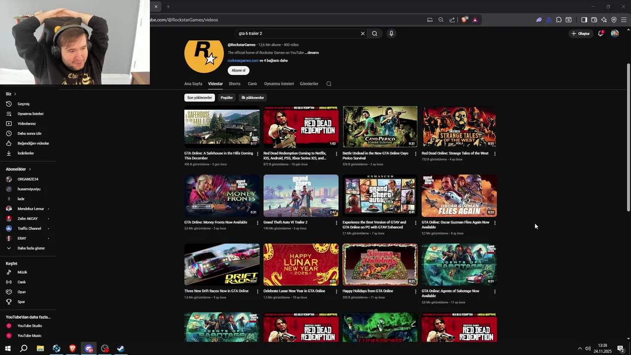Open options menu for Oscar Guzman Flies Again
This screenshot has width=631, height=355.
[x=495, y=223]
